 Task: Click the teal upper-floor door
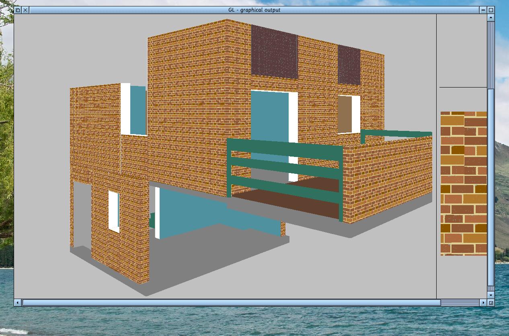tap(269, 116)
